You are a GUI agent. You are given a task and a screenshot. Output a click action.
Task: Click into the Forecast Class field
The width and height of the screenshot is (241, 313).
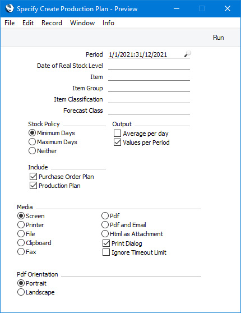[x=149, y=111]
